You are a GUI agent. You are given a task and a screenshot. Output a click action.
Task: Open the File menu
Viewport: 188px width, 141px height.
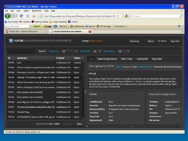(6, 11)
